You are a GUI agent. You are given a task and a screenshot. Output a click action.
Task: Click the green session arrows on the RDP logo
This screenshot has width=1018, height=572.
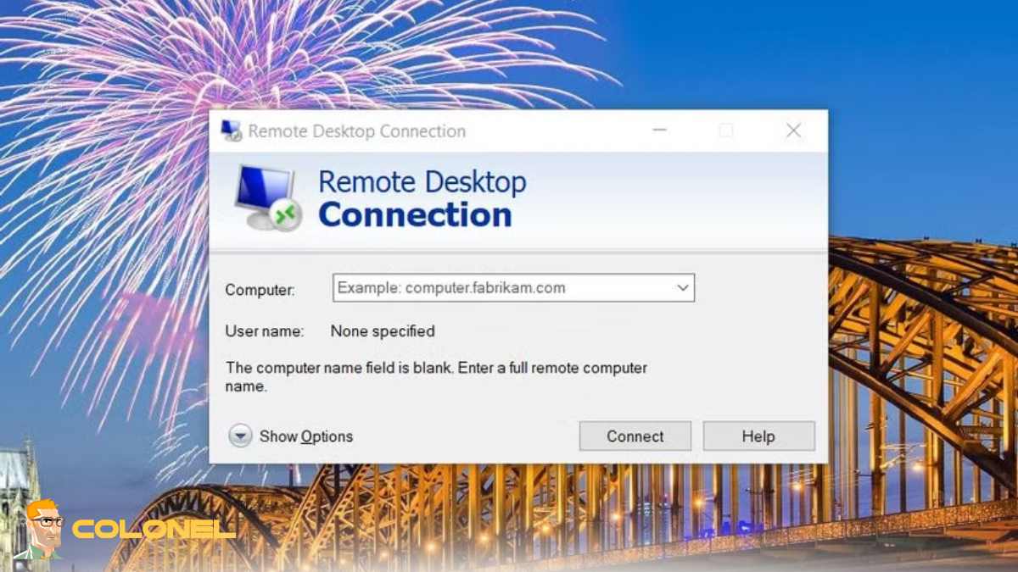pos(287,214)
